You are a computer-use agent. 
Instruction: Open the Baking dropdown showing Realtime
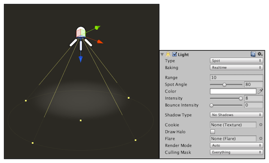coord(236,67)
